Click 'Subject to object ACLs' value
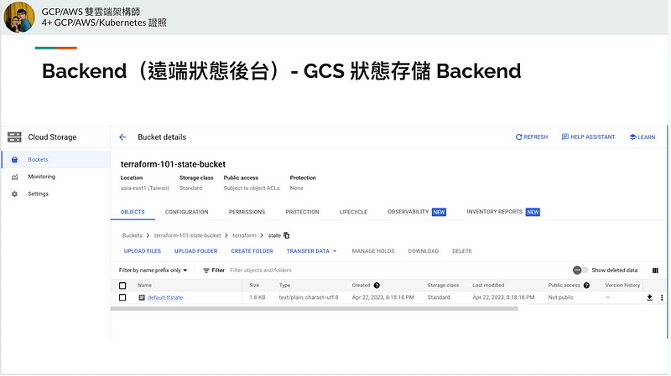 click(x=252, y=188)
